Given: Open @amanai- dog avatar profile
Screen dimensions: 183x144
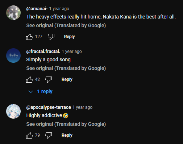Looking at the screenshot, I should pyautogui.click(x=13, y=13).
